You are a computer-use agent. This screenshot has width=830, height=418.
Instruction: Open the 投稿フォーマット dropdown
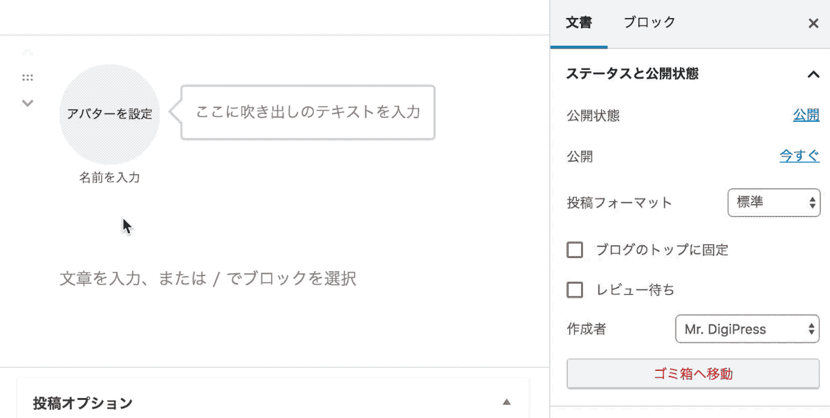coord(773,203)
